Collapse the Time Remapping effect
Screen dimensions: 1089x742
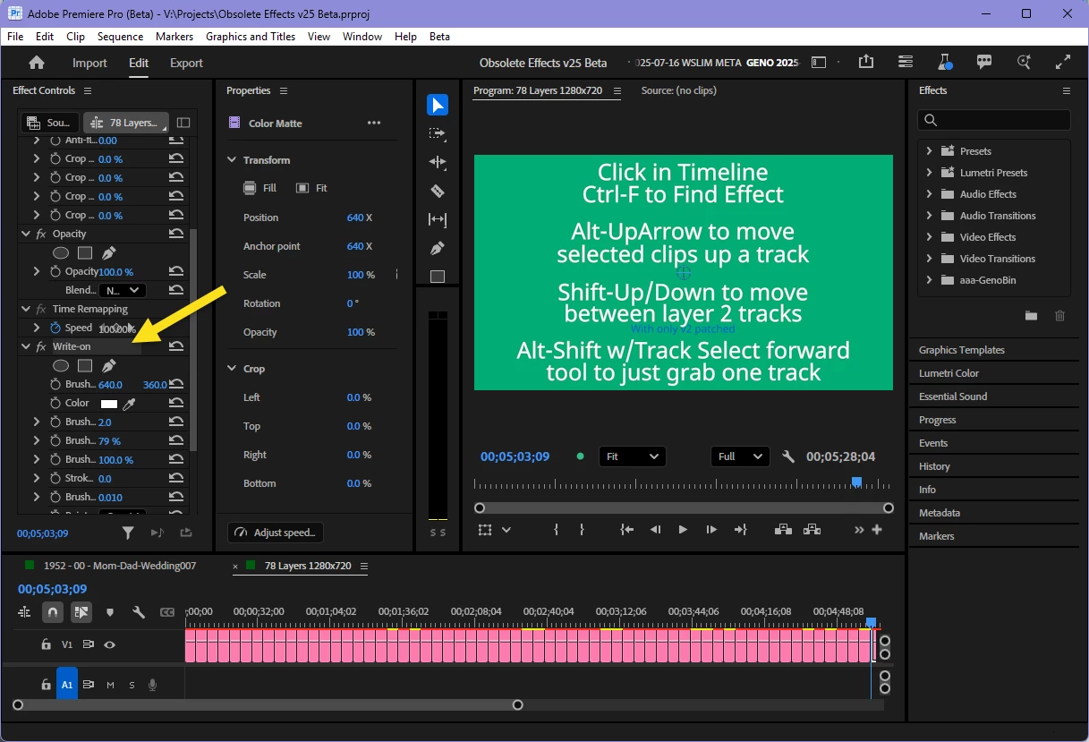coord(26,309)
